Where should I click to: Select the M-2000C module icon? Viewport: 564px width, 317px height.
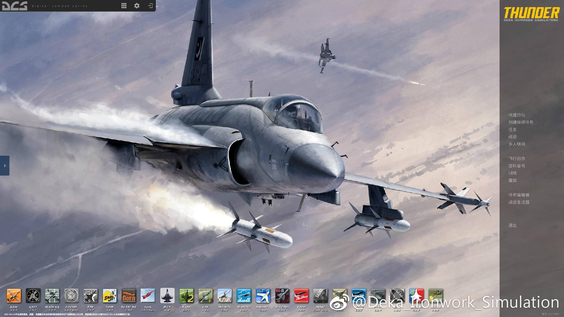[224, 296]
